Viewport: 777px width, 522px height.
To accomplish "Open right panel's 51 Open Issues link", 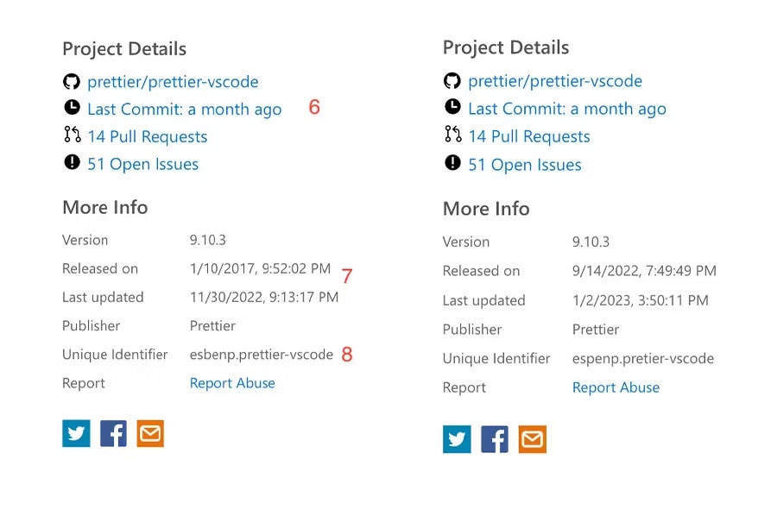I will 524,165.
